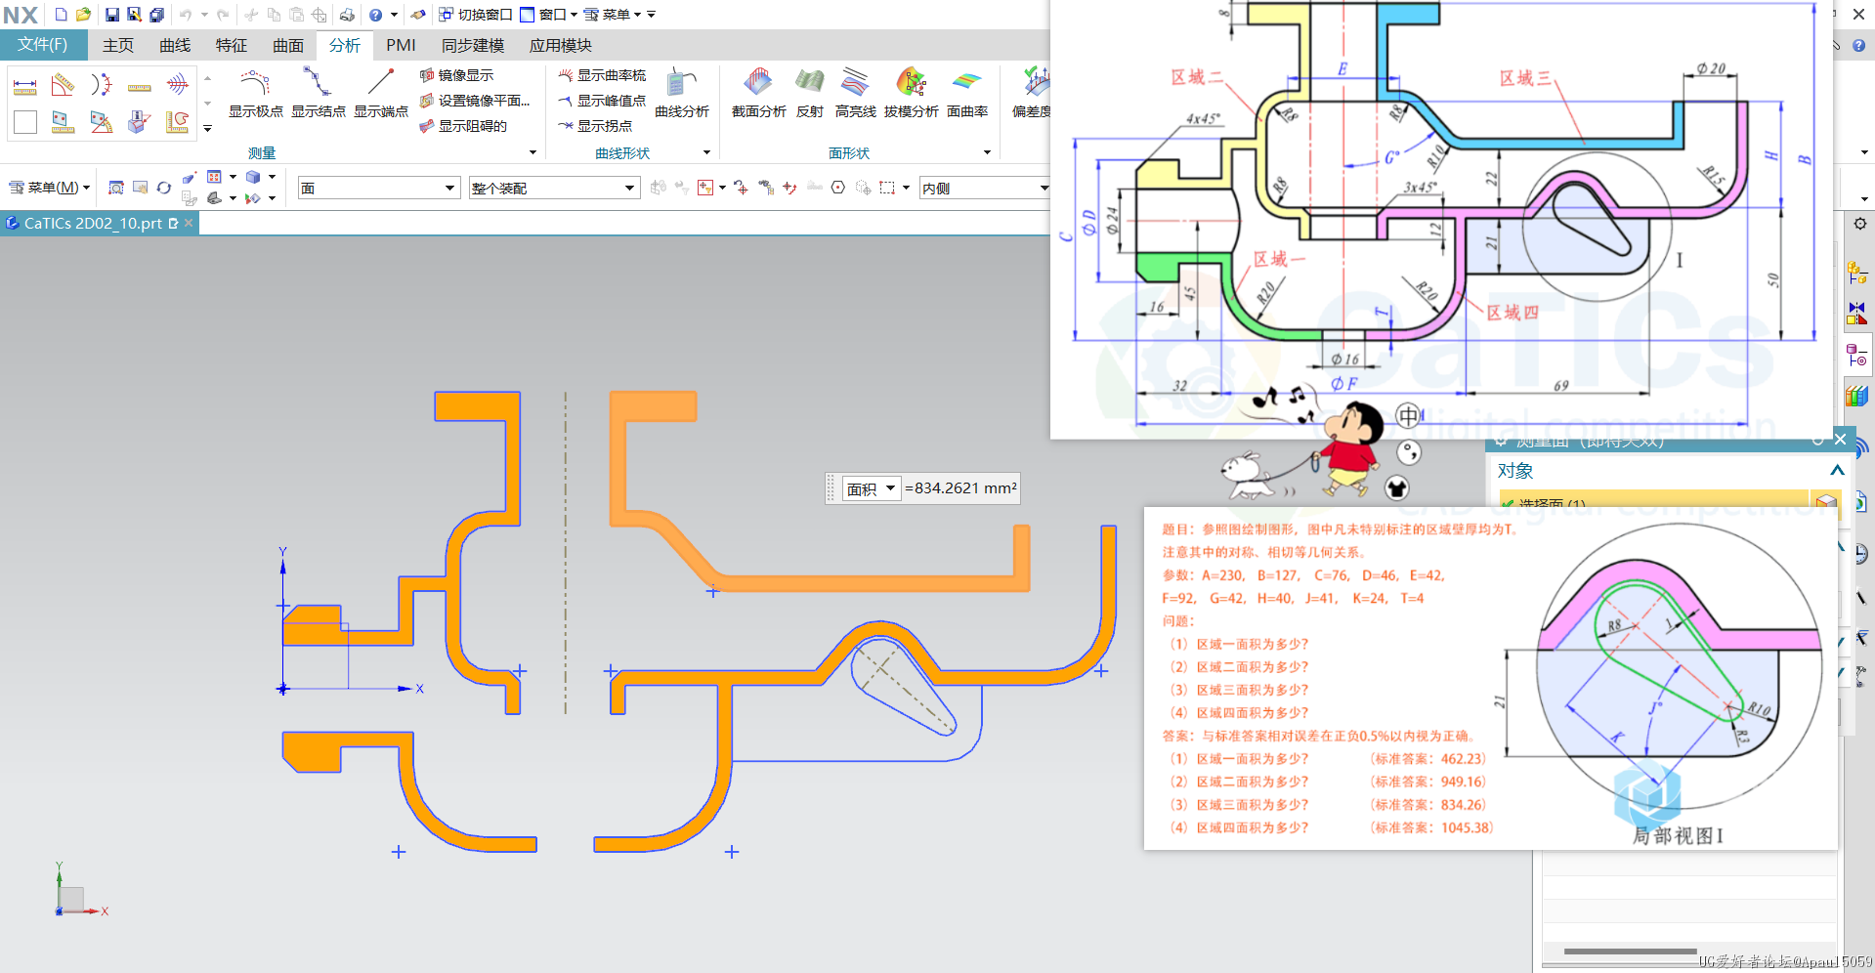This screenshot has width=1875, height=973.
Task: Click the horizontal scrollbar in dialog panel
Action: (1630, 951)
